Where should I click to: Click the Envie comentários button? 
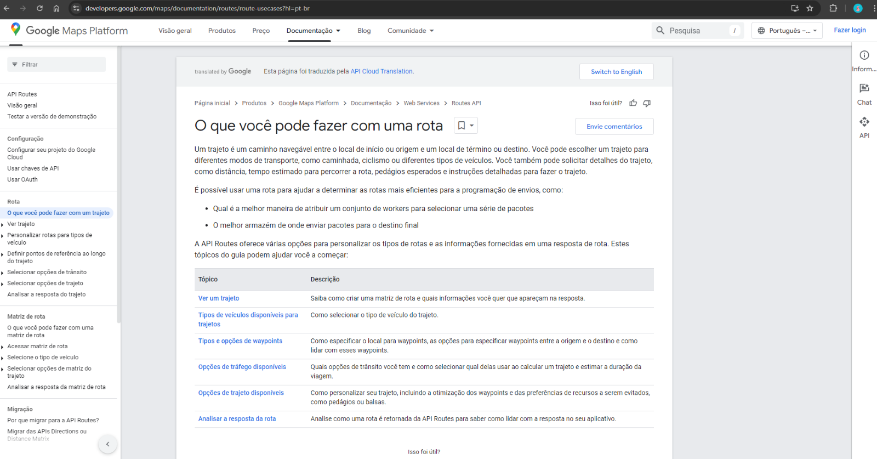point(614,127)
